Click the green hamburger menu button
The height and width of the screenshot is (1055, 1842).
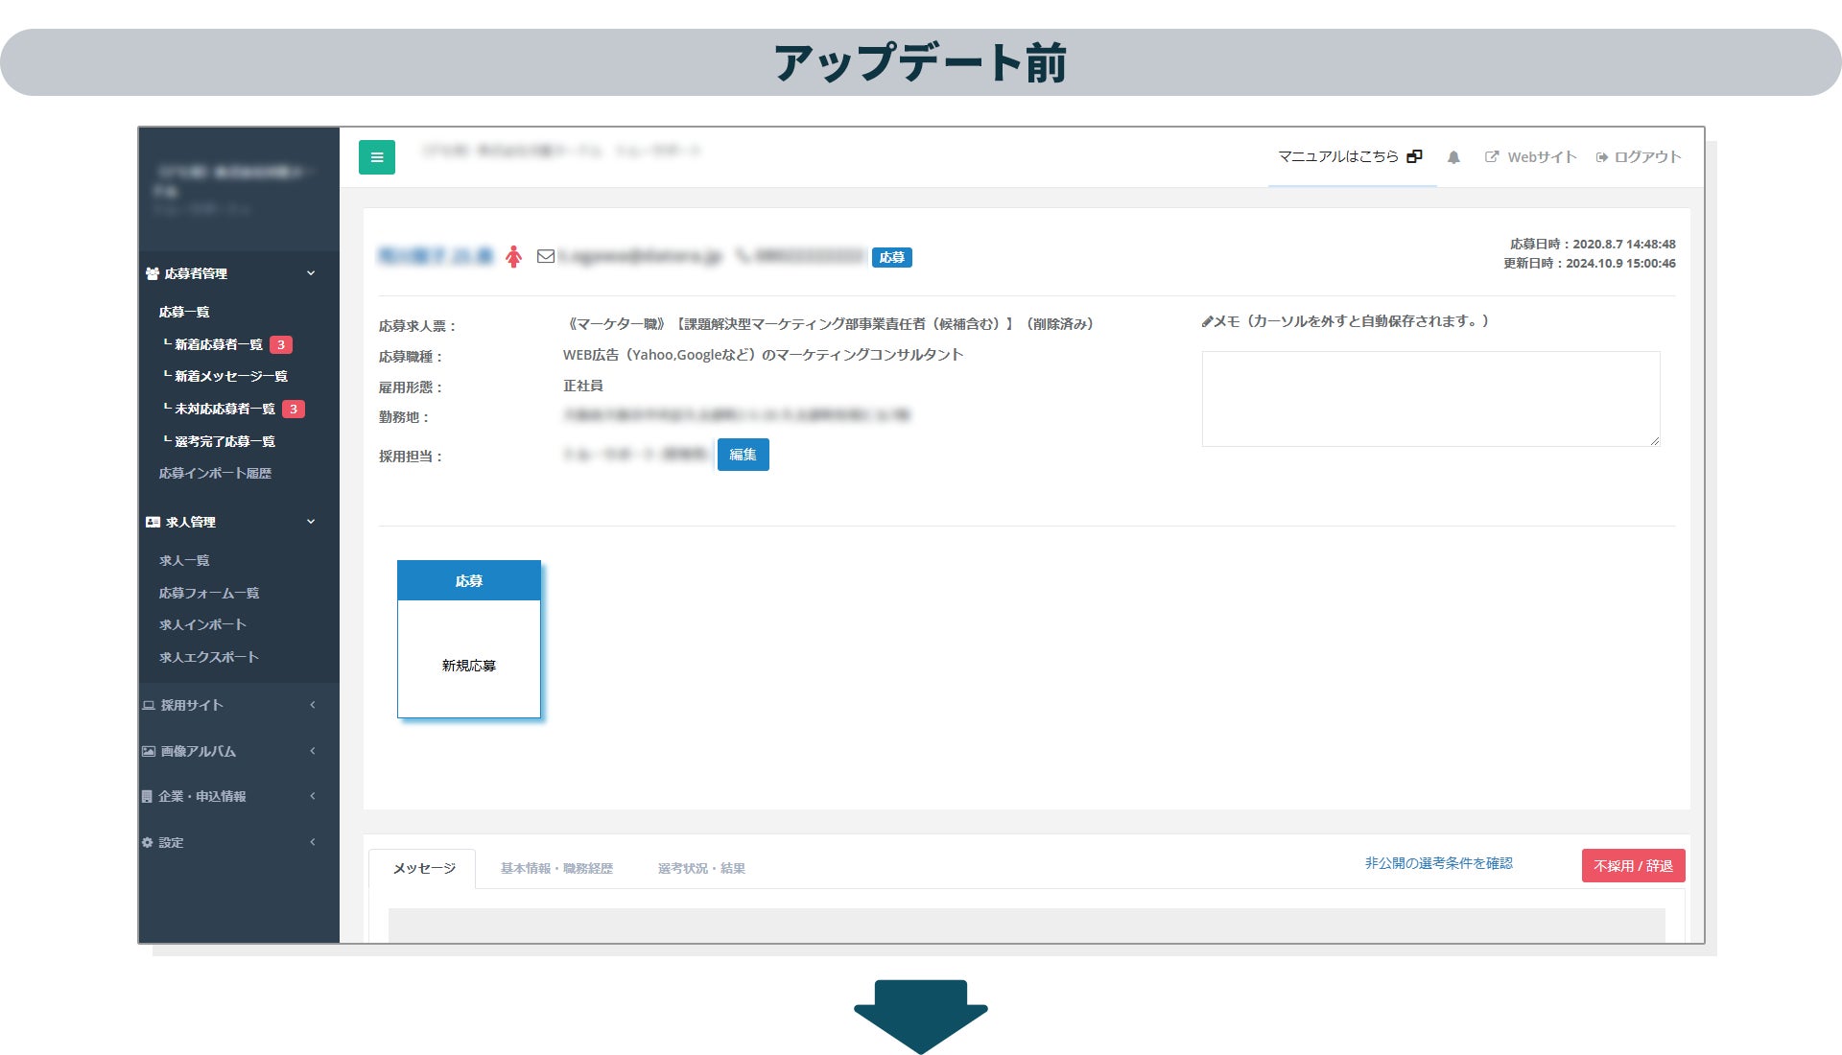tap(377, 157)
